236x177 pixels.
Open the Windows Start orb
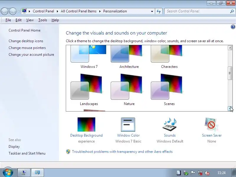pos(8,172)
